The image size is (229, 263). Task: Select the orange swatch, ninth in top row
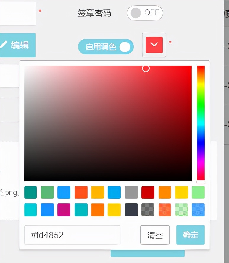[165, 192]
